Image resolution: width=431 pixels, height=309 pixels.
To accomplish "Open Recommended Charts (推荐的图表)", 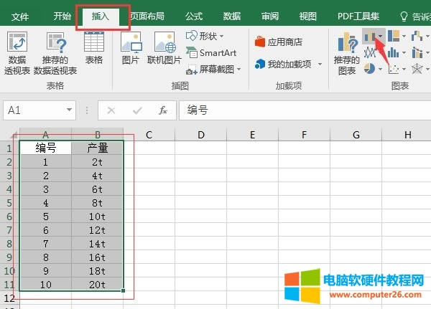I will (x=346, y=53).
